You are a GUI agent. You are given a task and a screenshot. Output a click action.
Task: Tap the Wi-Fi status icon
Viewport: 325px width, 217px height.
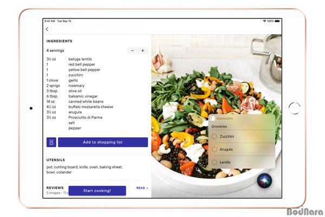click(264, 21)
